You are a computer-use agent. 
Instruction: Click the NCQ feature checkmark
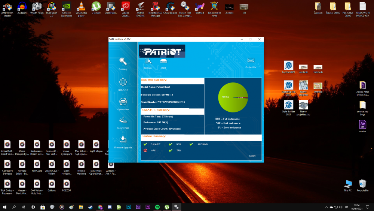(171, 144)
